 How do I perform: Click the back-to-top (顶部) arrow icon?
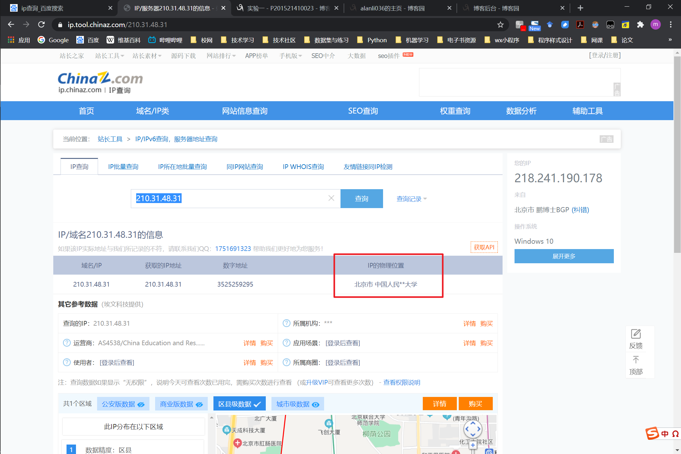636,360
